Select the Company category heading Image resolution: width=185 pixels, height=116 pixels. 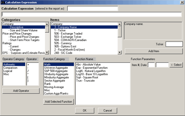click(x=8, y=24)
